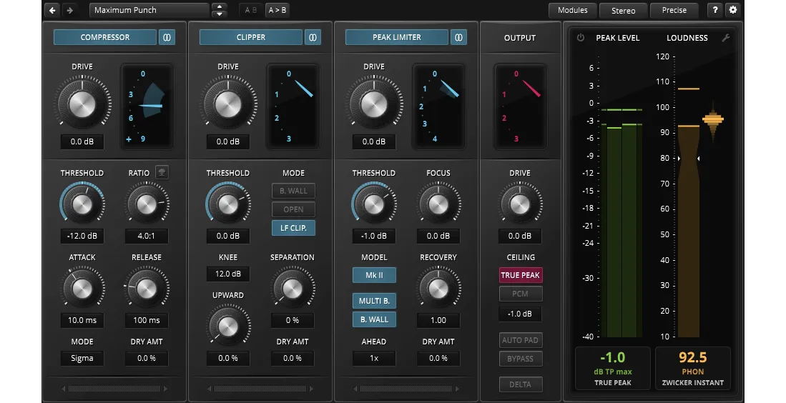
Task: Enable AUTO PAD in output
Action: tap(521, 340)
